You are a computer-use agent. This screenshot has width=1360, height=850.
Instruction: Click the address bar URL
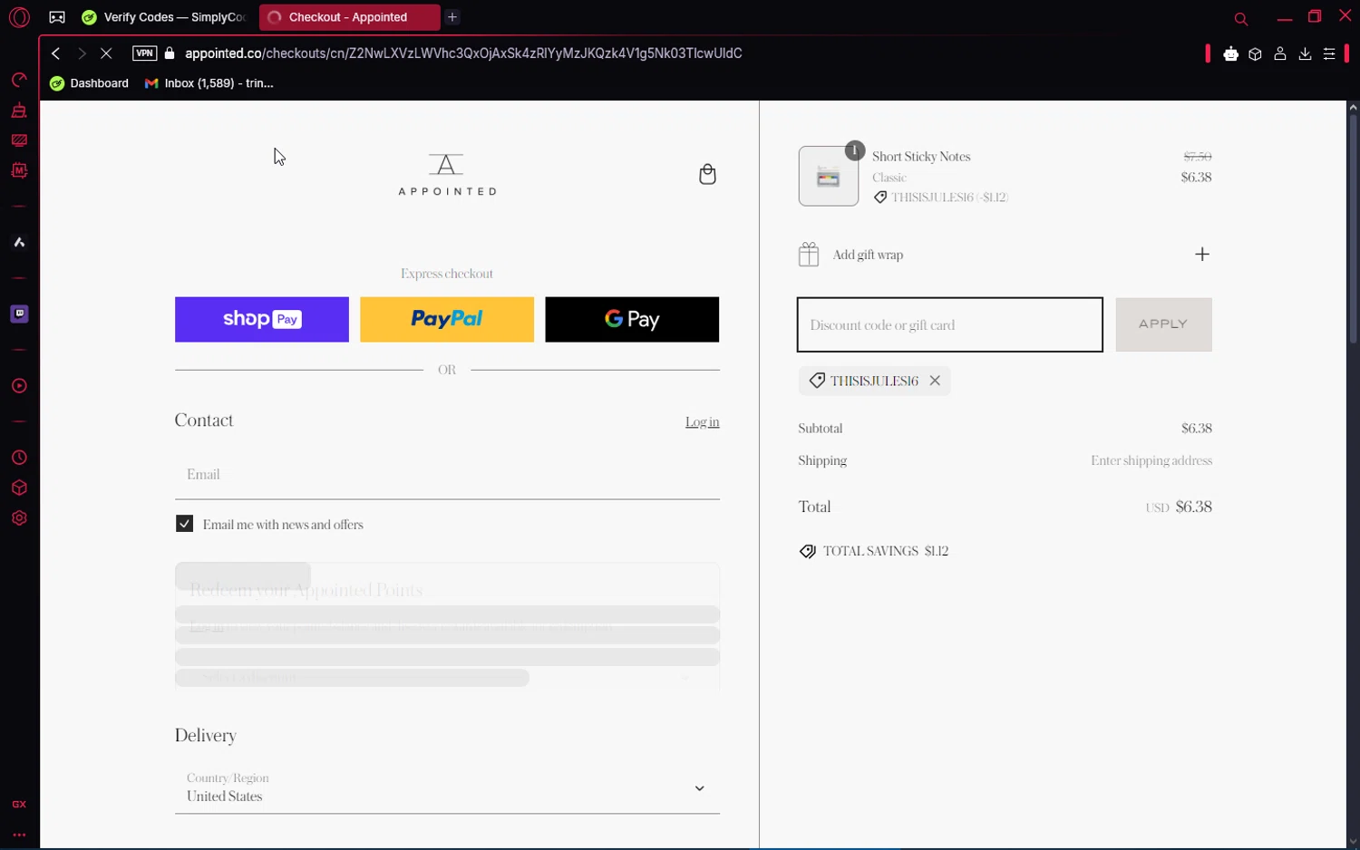(463, 53)
